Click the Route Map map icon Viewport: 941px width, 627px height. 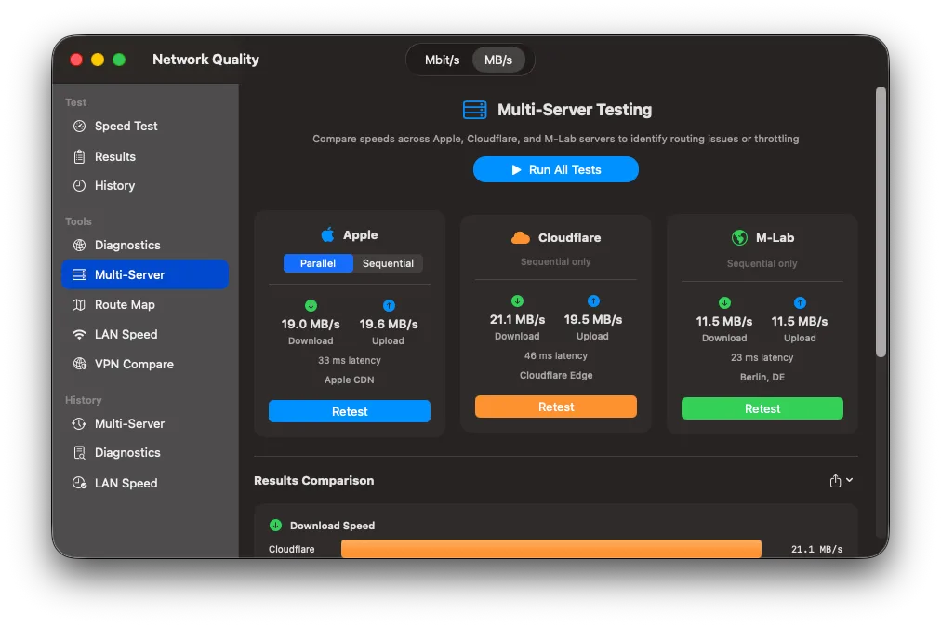79,304
